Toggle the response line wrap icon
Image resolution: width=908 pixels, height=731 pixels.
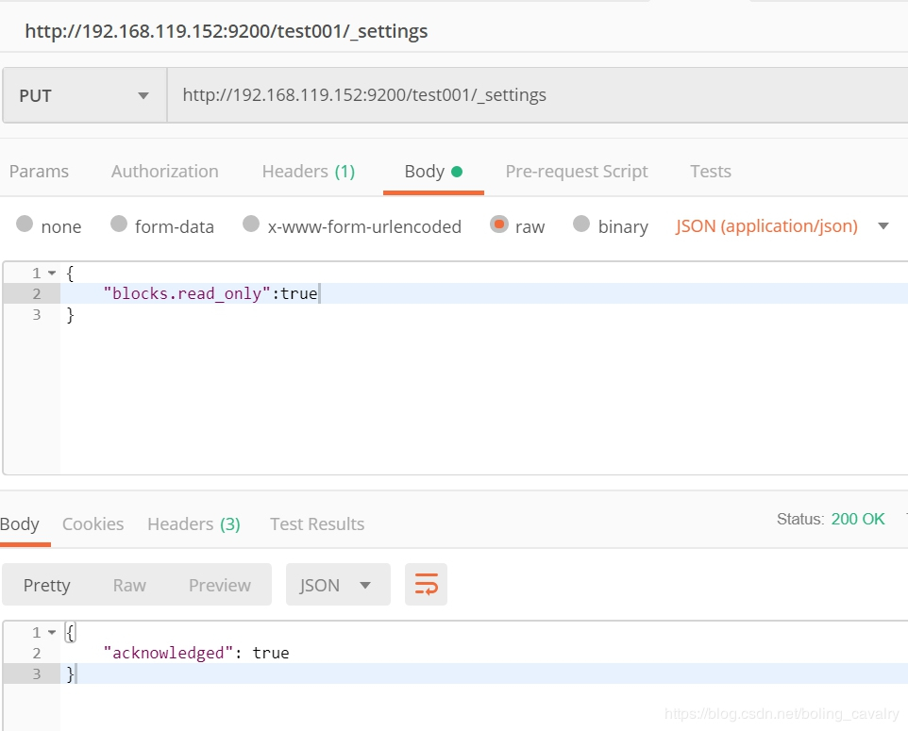pos(427,585)
